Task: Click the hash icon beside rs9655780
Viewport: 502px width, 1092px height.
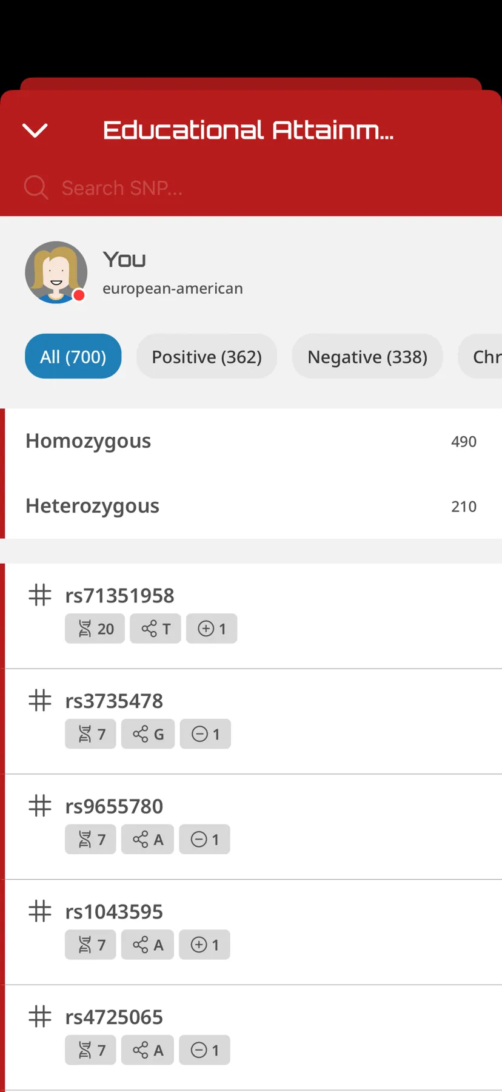Action: click(x=40, y=806)
